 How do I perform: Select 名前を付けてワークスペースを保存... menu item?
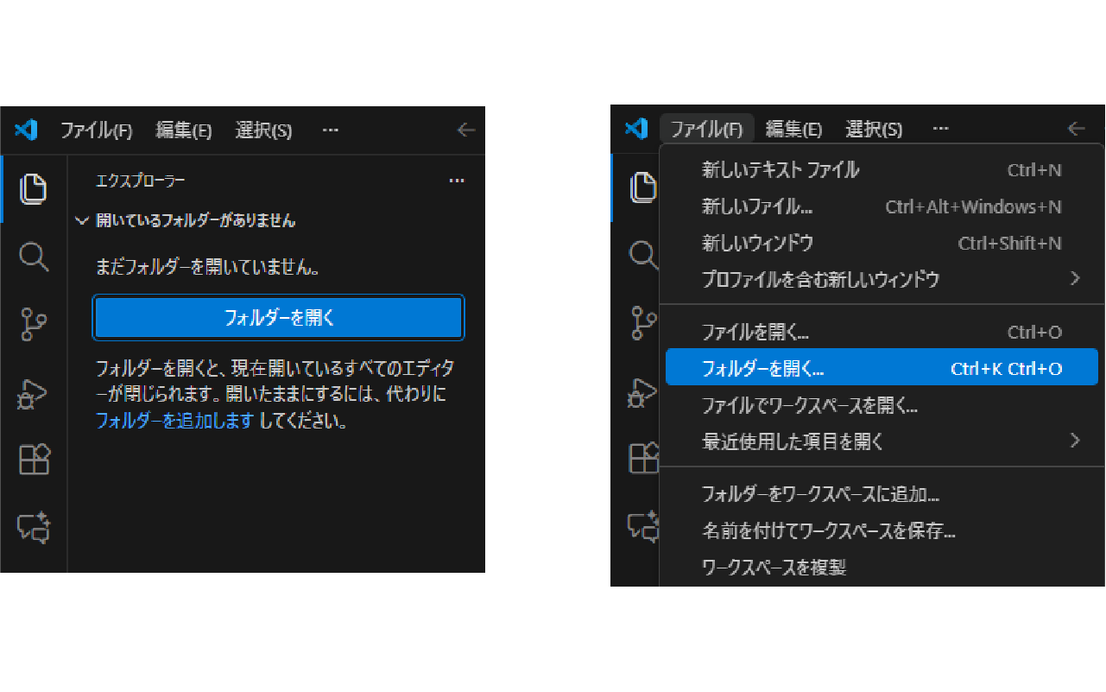(x=882, y=530)
